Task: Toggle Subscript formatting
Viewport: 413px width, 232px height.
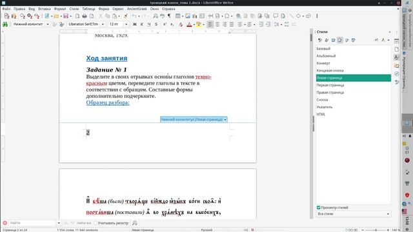Action: pyautogui.click(x=172, y=24)
